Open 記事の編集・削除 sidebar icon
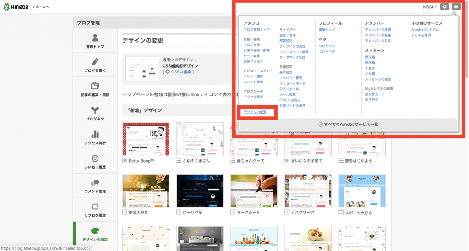Viewport: 469px width, 251px height. tap(95, 86)
